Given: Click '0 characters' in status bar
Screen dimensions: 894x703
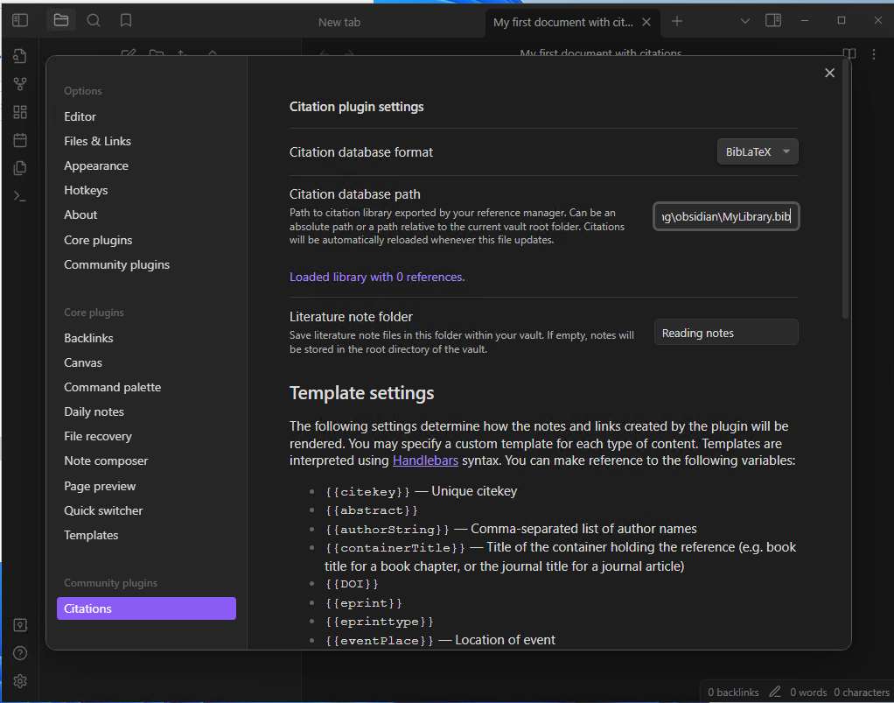Looking at the screenshot, I should (862, 692).
